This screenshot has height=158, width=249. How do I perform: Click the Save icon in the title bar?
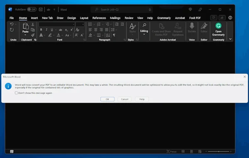[x=41, y=10]
